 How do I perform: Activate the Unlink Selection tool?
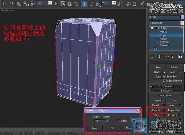pyautogui.click(x=26, y=4)
